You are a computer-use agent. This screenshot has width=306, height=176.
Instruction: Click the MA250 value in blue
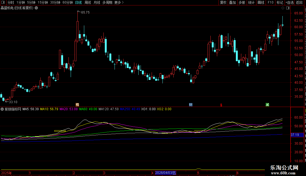(x=130, y=109)
